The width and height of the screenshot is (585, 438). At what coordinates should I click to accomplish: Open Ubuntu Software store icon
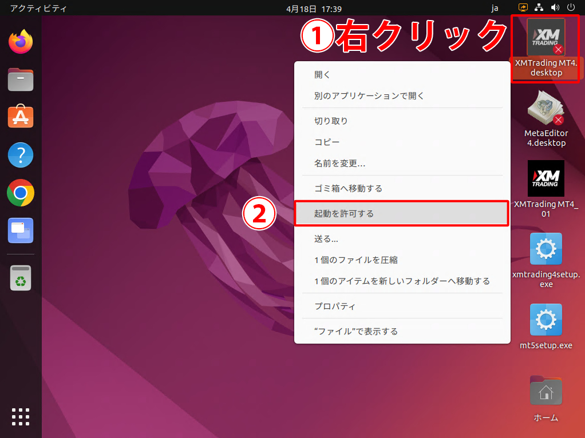[21, 117]
